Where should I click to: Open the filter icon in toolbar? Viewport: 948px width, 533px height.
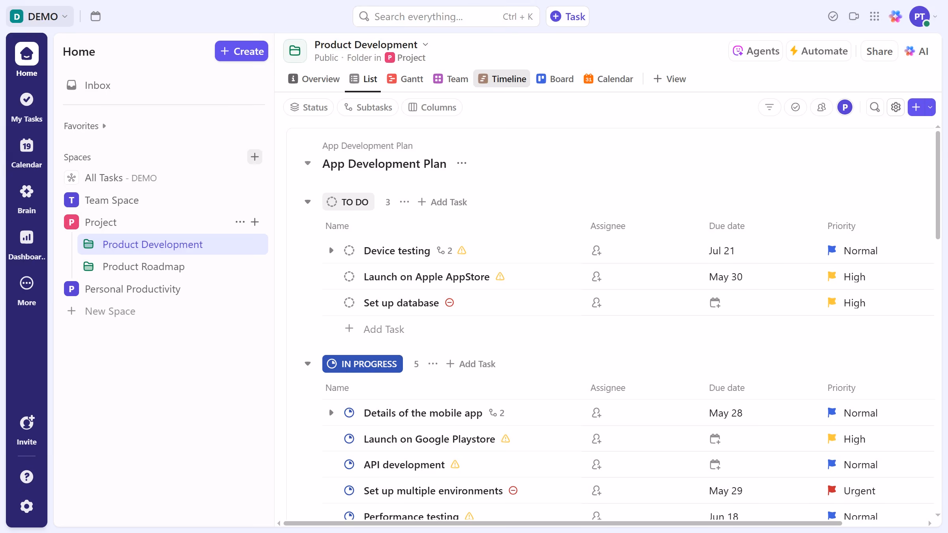769,107
